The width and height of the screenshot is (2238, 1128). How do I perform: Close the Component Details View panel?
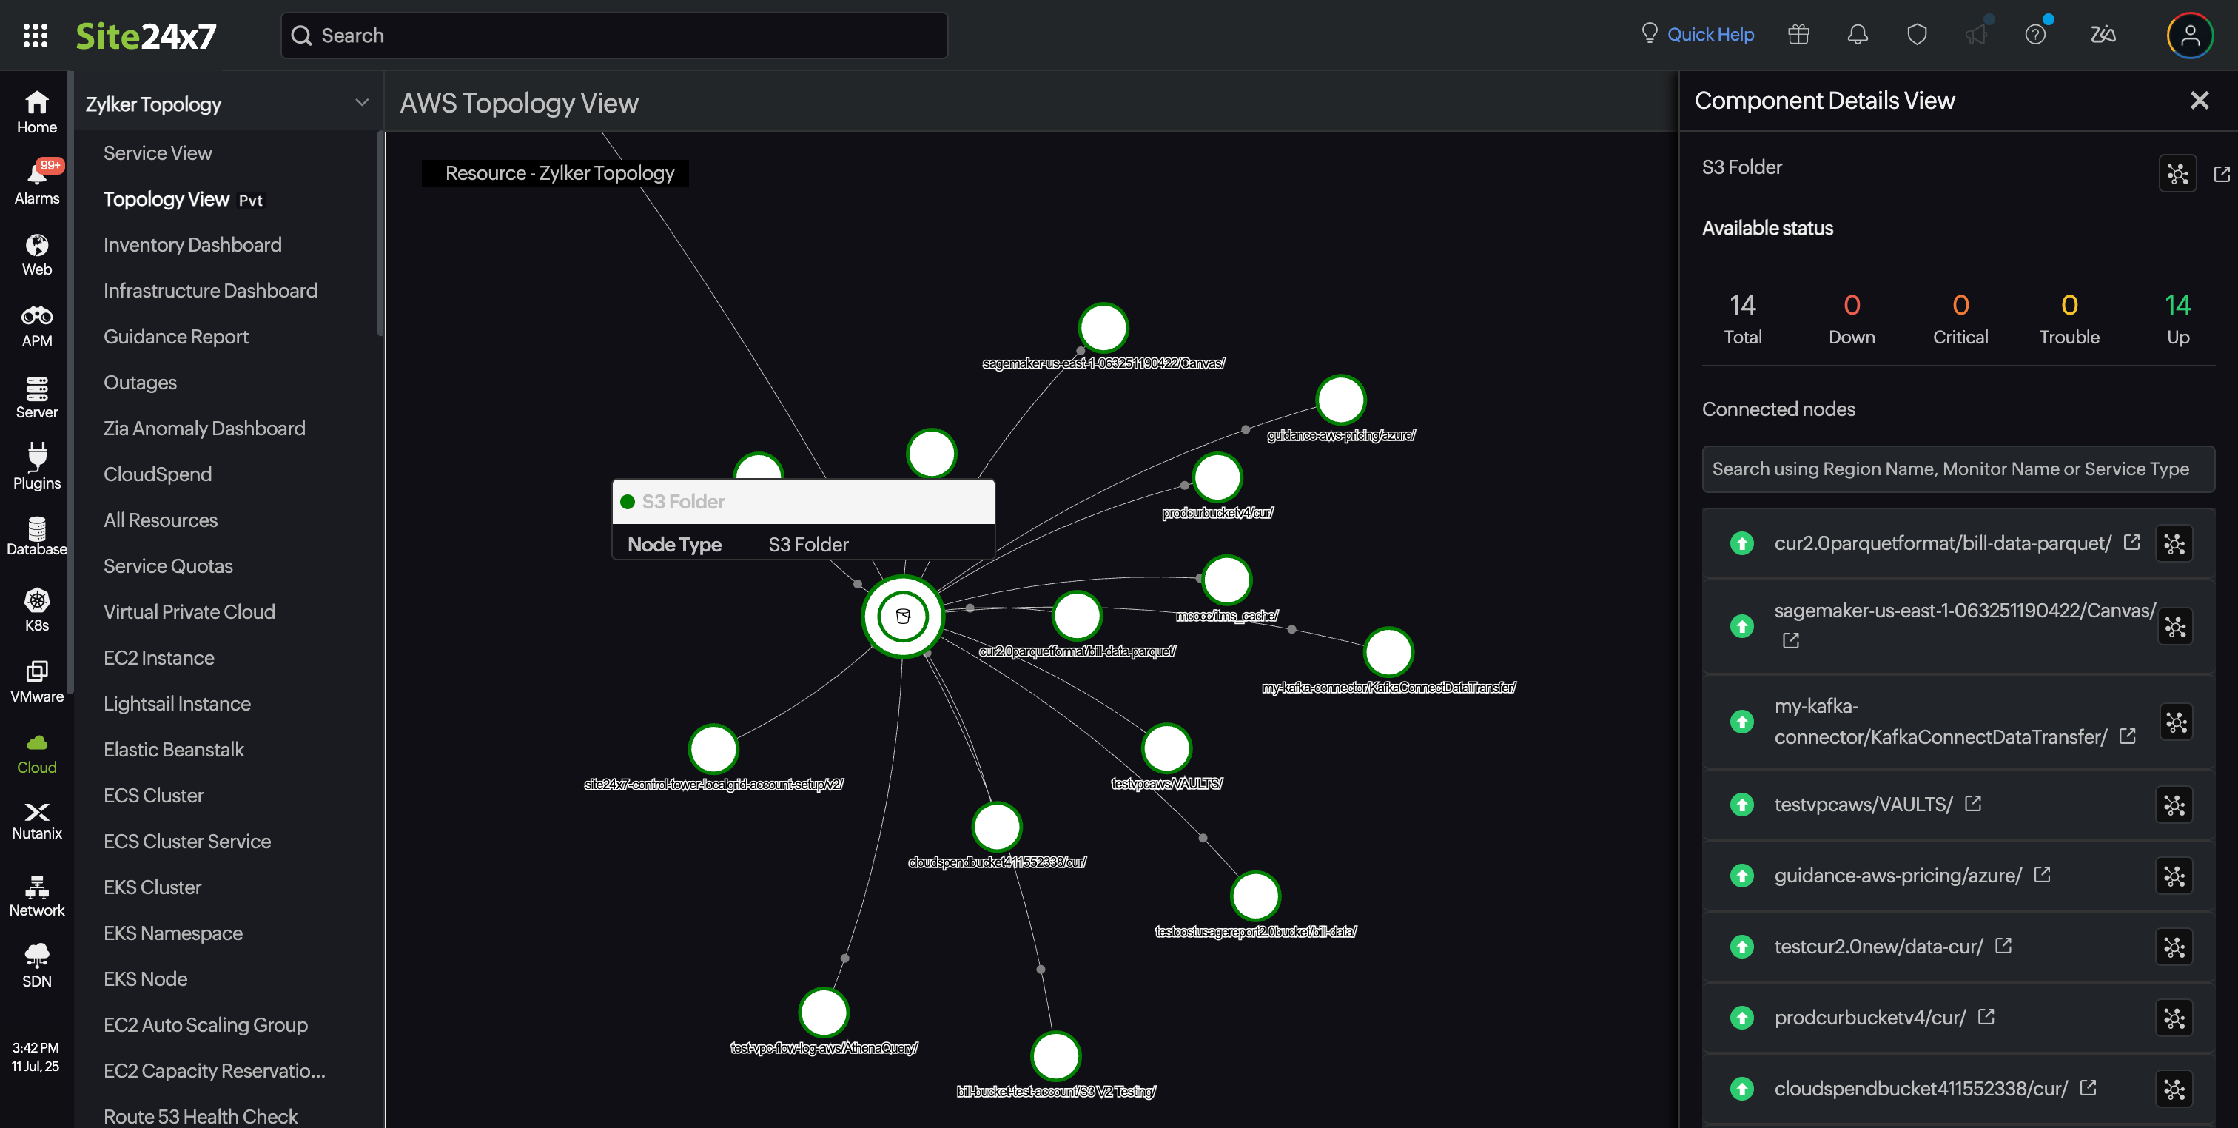pyautogui.click(x=2199, y=101)
